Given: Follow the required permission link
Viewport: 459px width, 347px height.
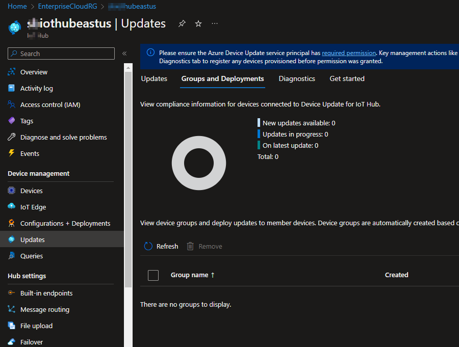Looking at the screenshot, I should click(348, 52).
